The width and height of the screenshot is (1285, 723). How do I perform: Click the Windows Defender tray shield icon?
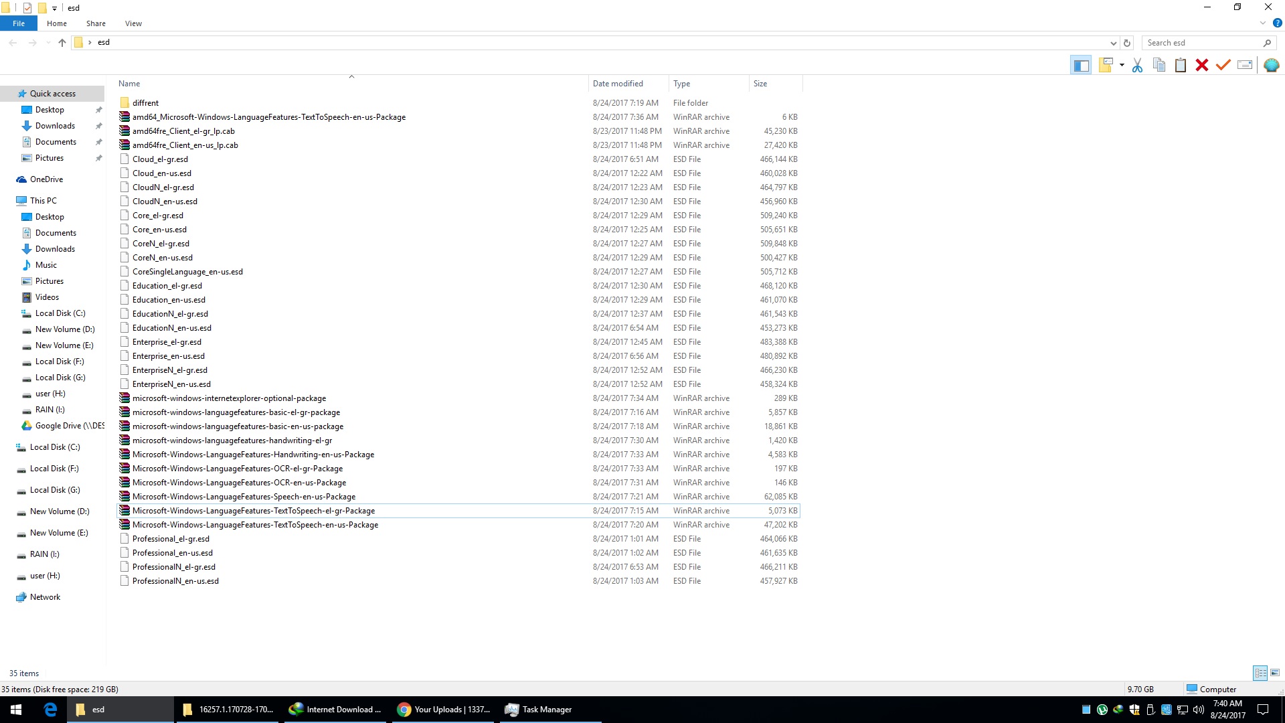pos(1134,710)
